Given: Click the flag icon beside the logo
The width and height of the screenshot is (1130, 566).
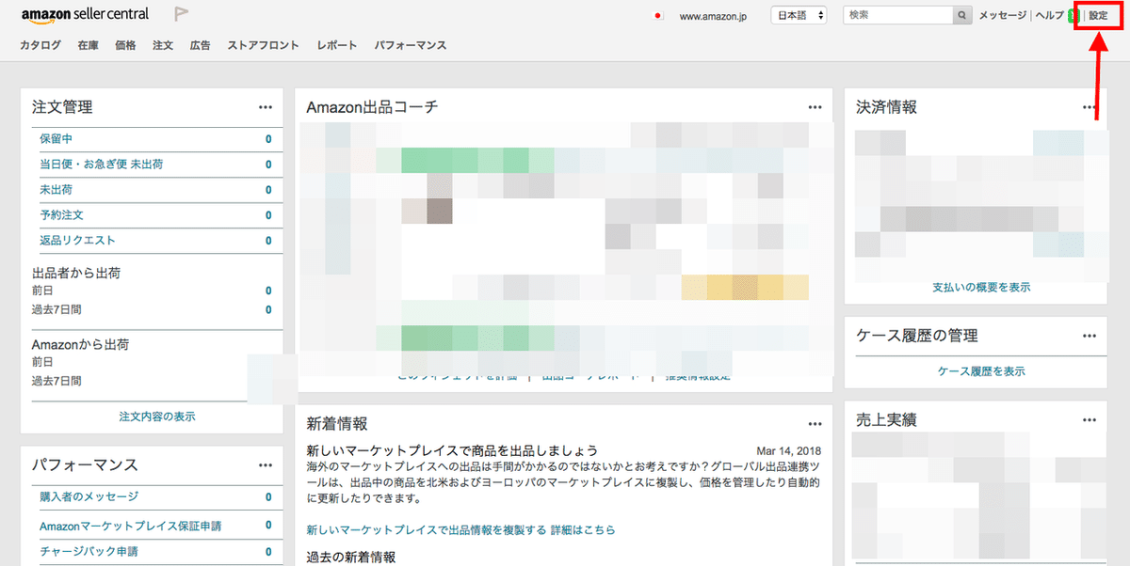Looking at the screenshot, I should (x=180, y=13).
